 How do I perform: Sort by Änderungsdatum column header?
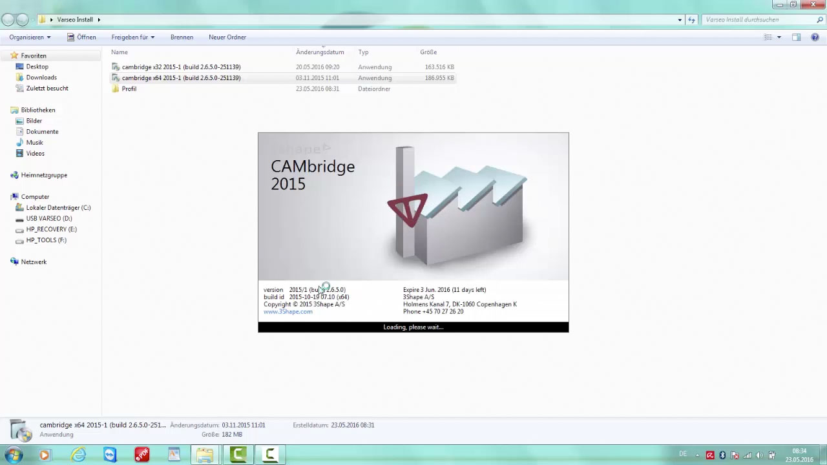pyautogui.click(x=320, y=52)
